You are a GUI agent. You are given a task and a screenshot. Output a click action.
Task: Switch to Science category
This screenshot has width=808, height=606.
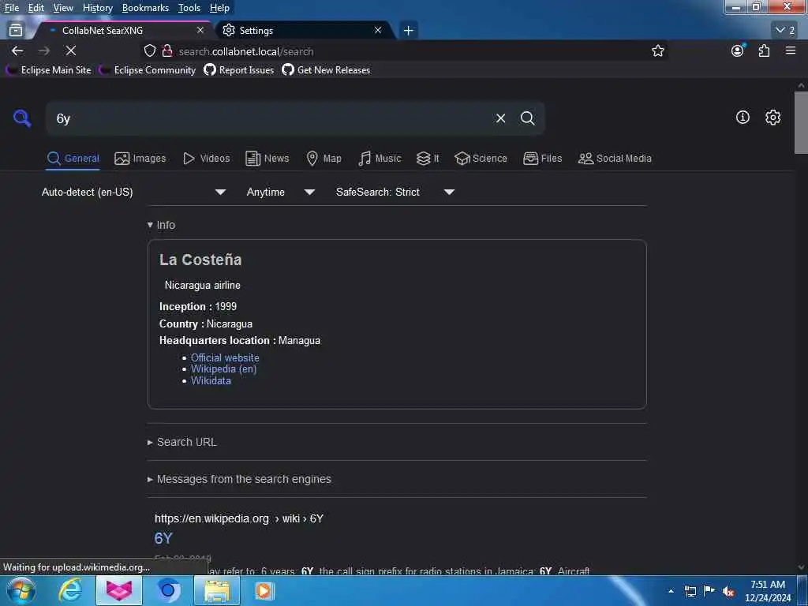tap(481, 158)
